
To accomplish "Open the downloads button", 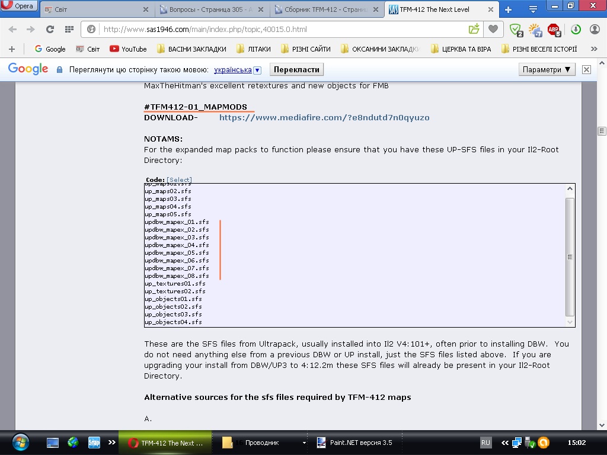I will 576,29.
